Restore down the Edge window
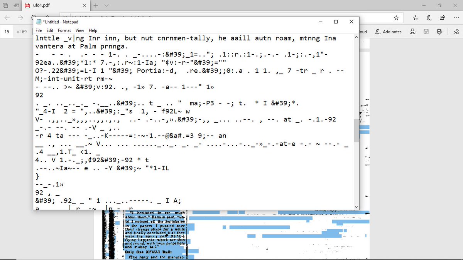 click(x=440, y=6)
